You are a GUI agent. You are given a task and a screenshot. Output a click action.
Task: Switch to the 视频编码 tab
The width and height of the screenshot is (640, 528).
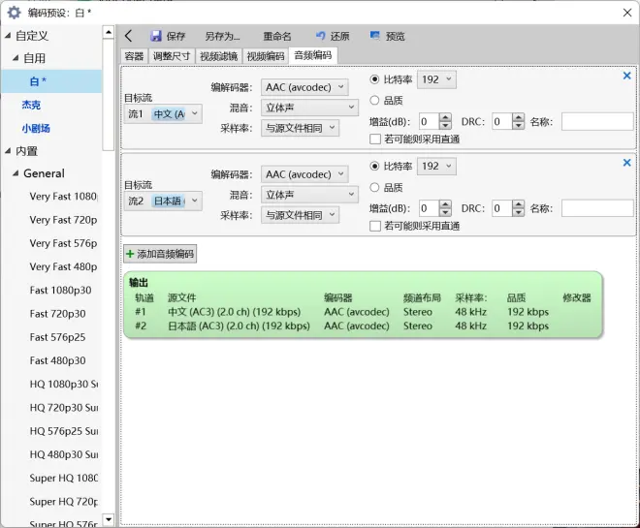[266, 56]
